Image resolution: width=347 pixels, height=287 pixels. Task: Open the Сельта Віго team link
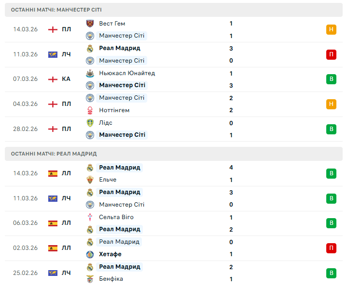pyautogui.click(x=116, y=217)
